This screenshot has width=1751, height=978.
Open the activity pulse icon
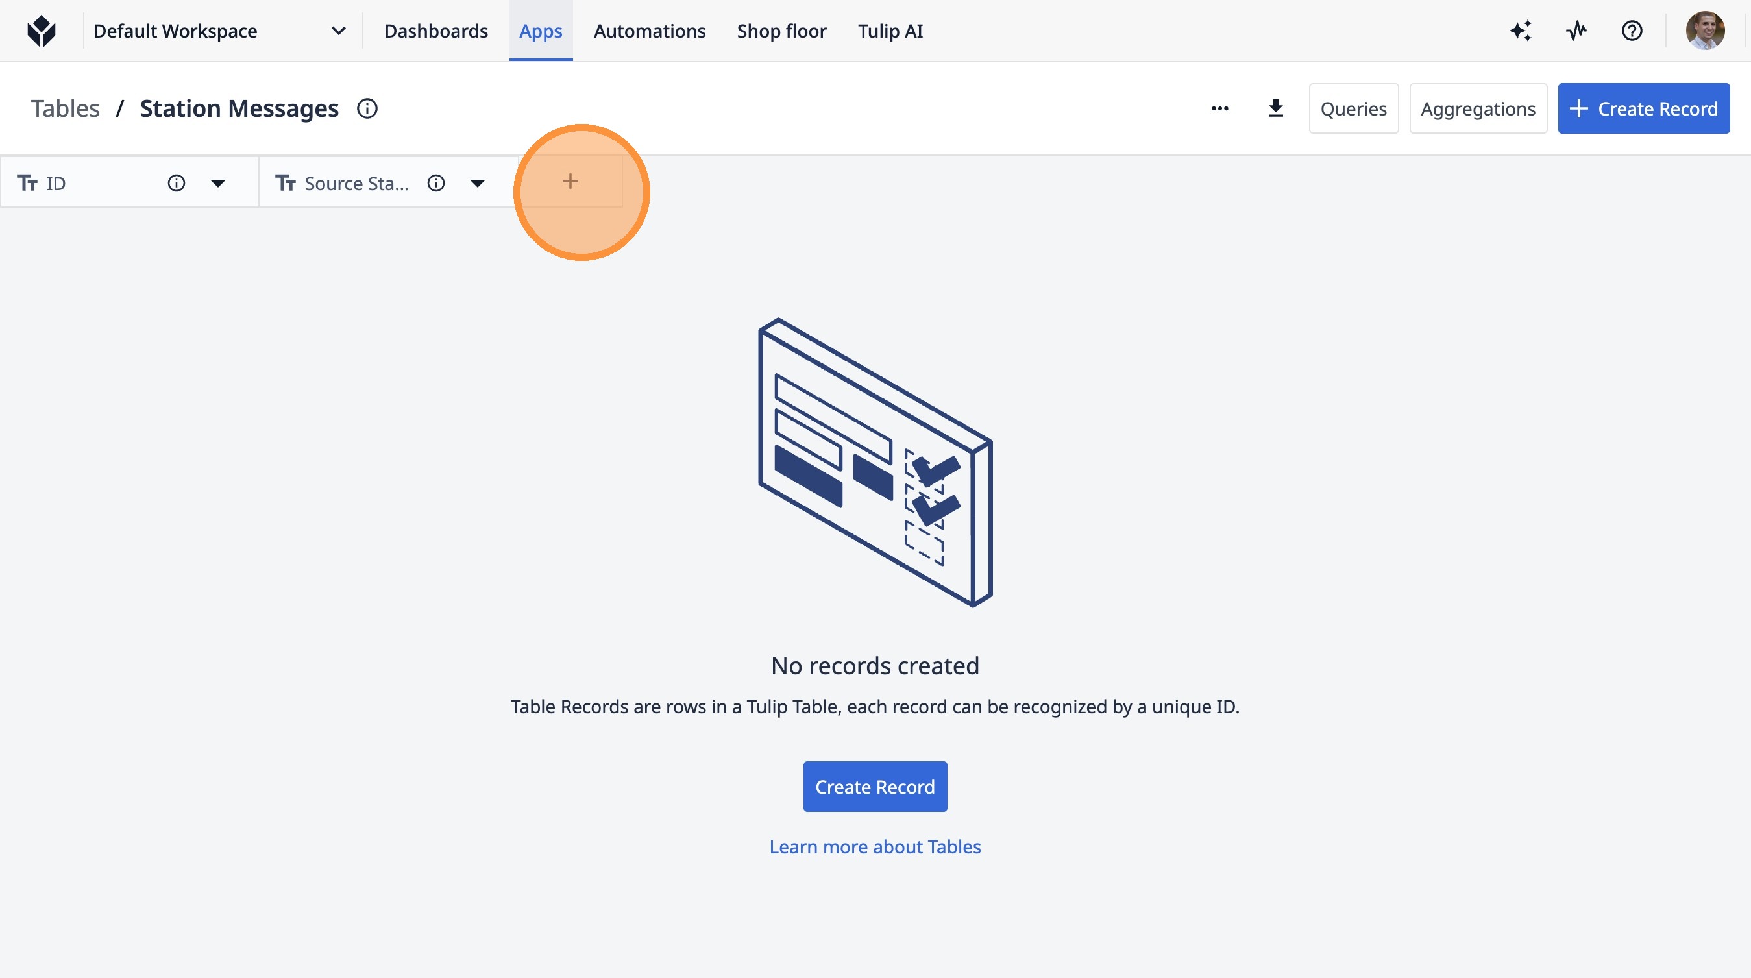pos(1576,31)
